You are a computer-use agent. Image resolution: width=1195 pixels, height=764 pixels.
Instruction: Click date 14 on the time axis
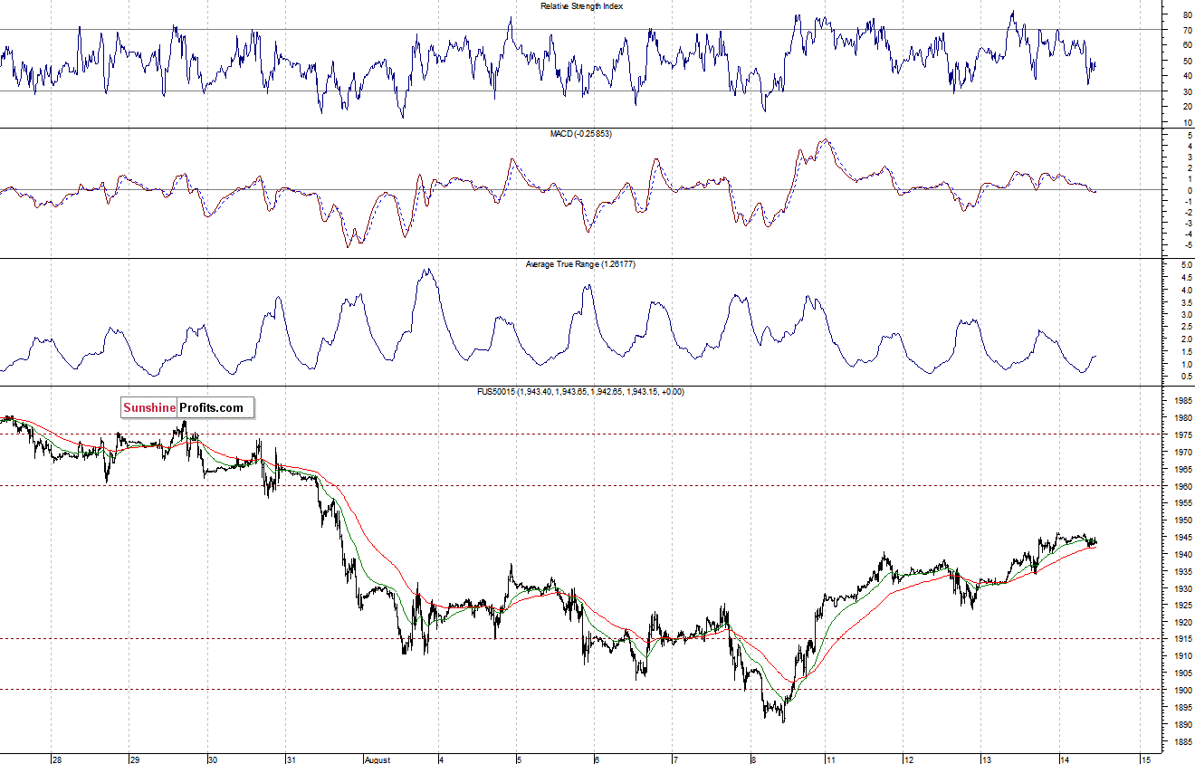click(x=1066, y=759)
